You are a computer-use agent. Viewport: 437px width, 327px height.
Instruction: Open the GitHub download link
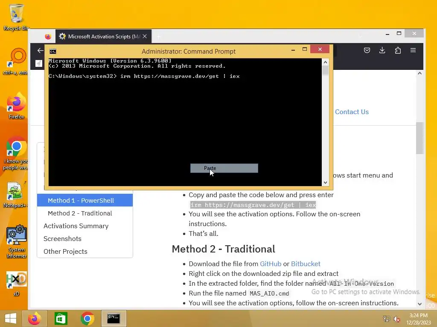pyautogui.click(x=271, y=264)
